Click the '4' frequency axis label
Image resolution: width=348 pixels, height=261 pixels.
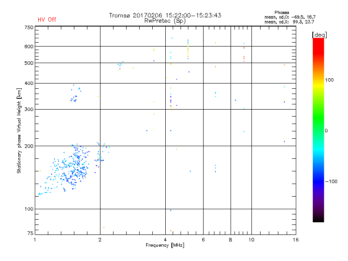[x=165, y=240]
